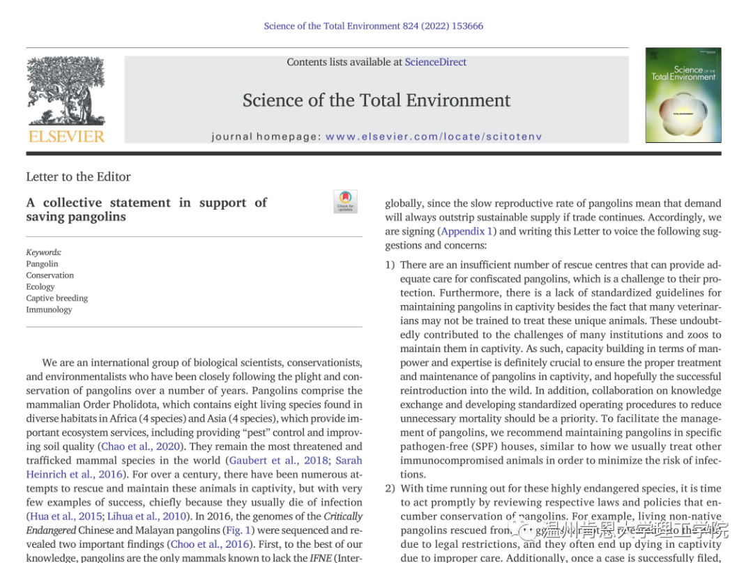Click the Keywords label
This screenshot has height=563, width=753.
click(44, 252)
